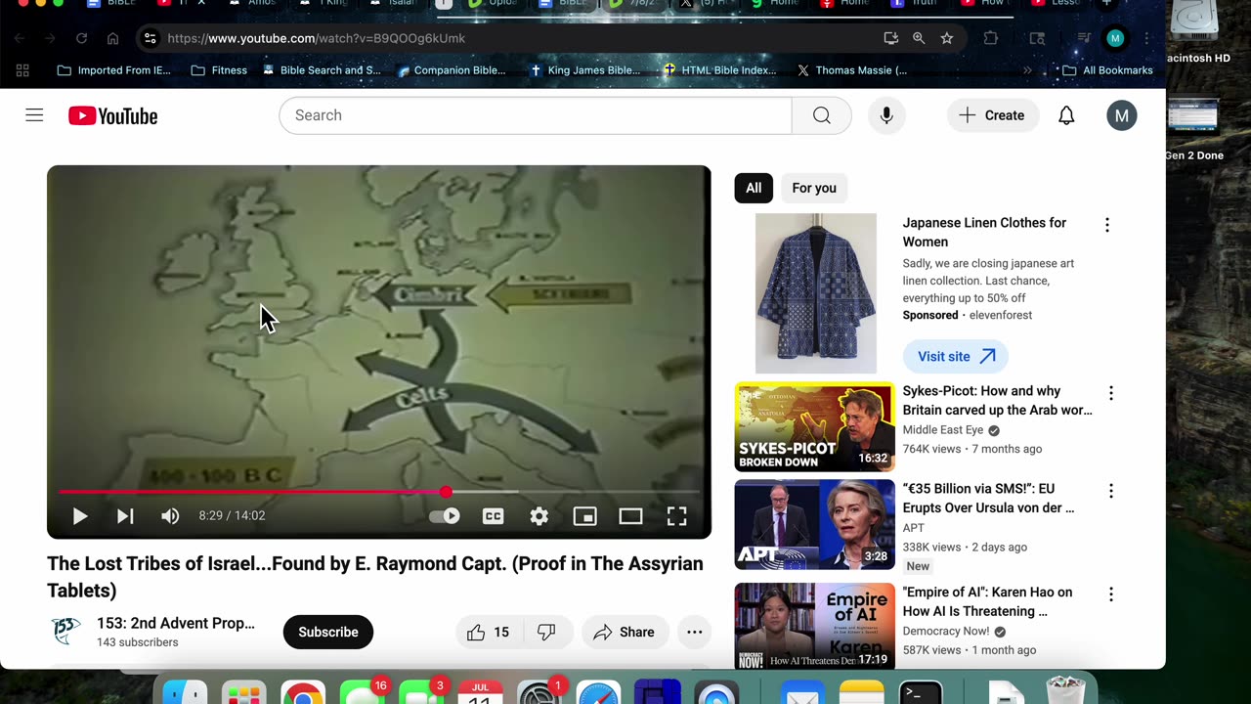1251x704 pixels.
Task: Open the 153: 2nd Advent Prop channel avatar
Action: tap(65, 632)
